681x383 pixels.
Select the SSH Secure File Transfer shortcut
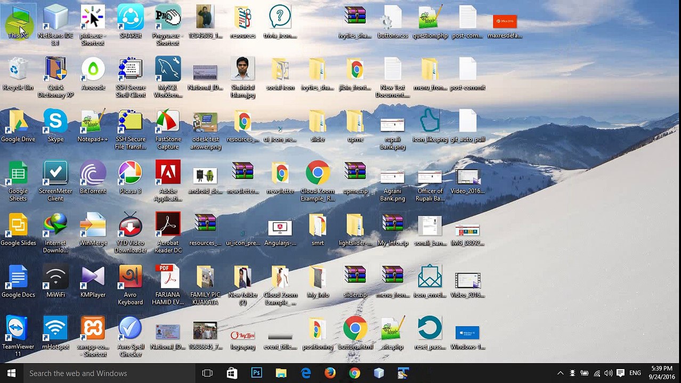click(x=131, y=129)
